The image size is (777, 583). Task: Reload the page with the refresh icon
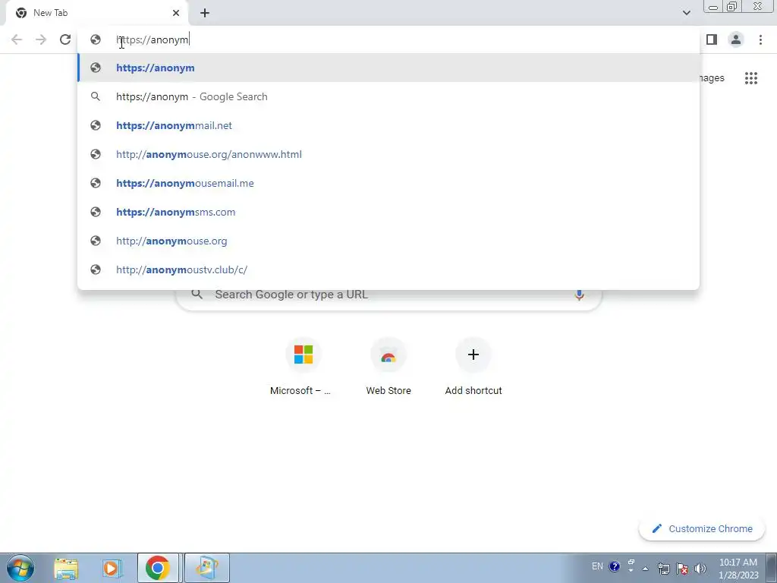click(65, 39)
